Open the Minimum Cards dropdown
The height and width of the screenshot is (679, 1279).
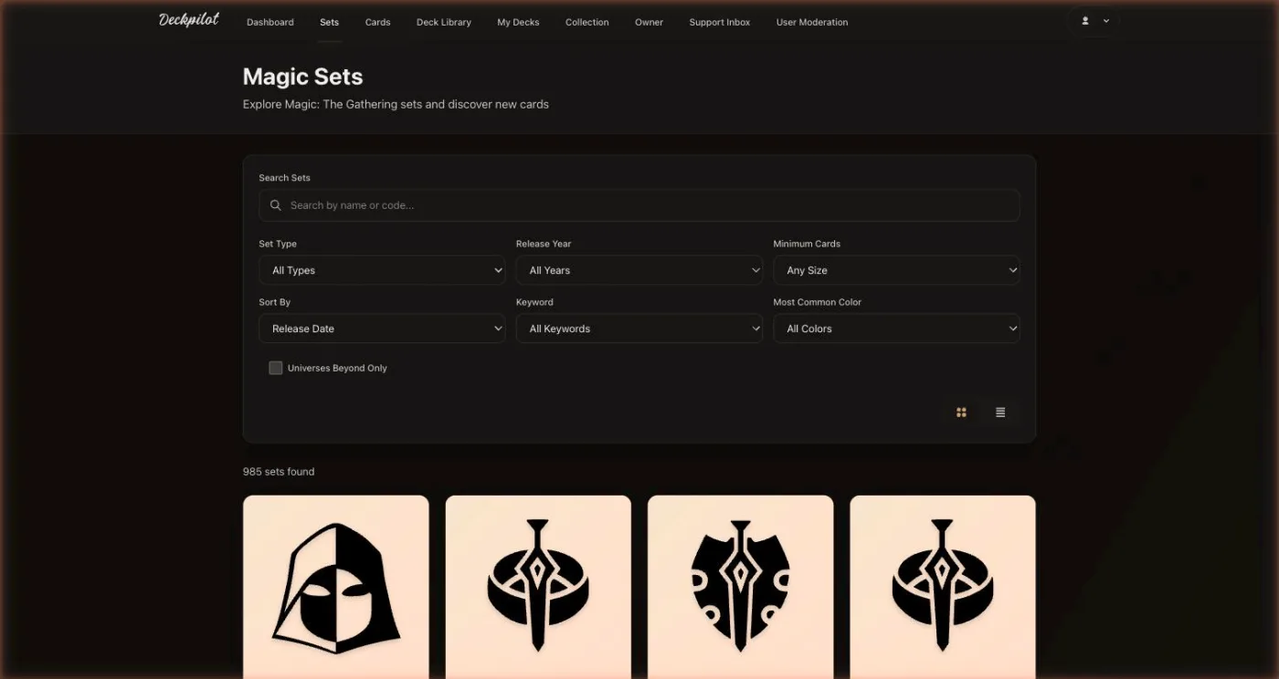point(896,270)
